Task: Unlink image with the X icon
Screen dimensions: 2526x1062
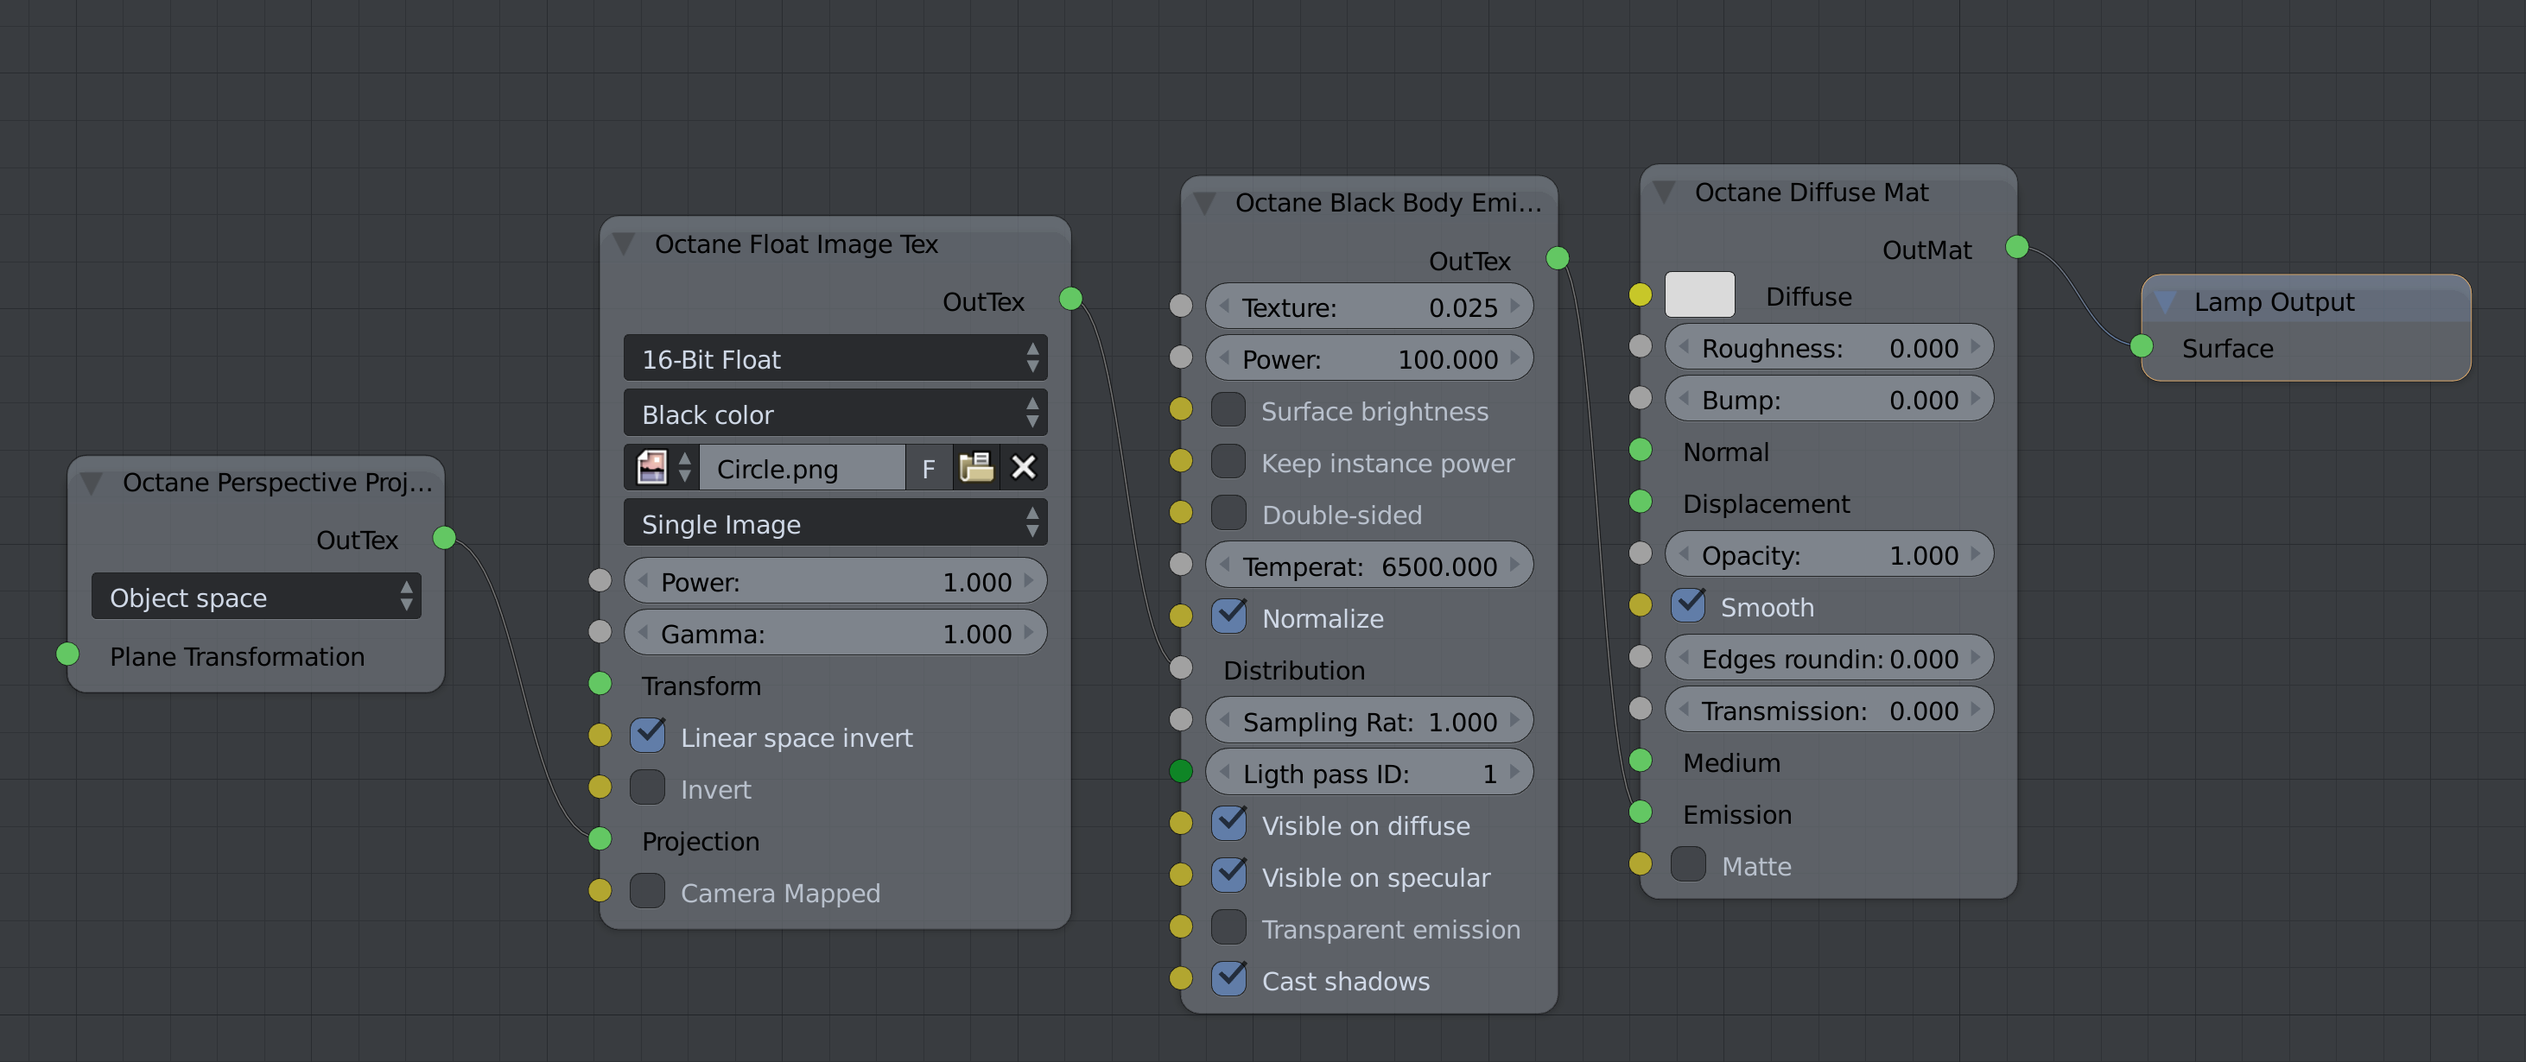Action: pyautogui.click(x=1023, y=467)
